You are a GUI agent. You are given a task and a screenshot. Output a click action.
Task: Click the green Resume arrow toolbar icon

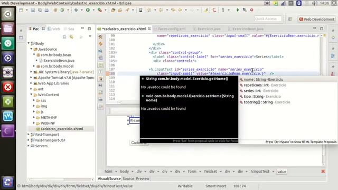(238, 10)
